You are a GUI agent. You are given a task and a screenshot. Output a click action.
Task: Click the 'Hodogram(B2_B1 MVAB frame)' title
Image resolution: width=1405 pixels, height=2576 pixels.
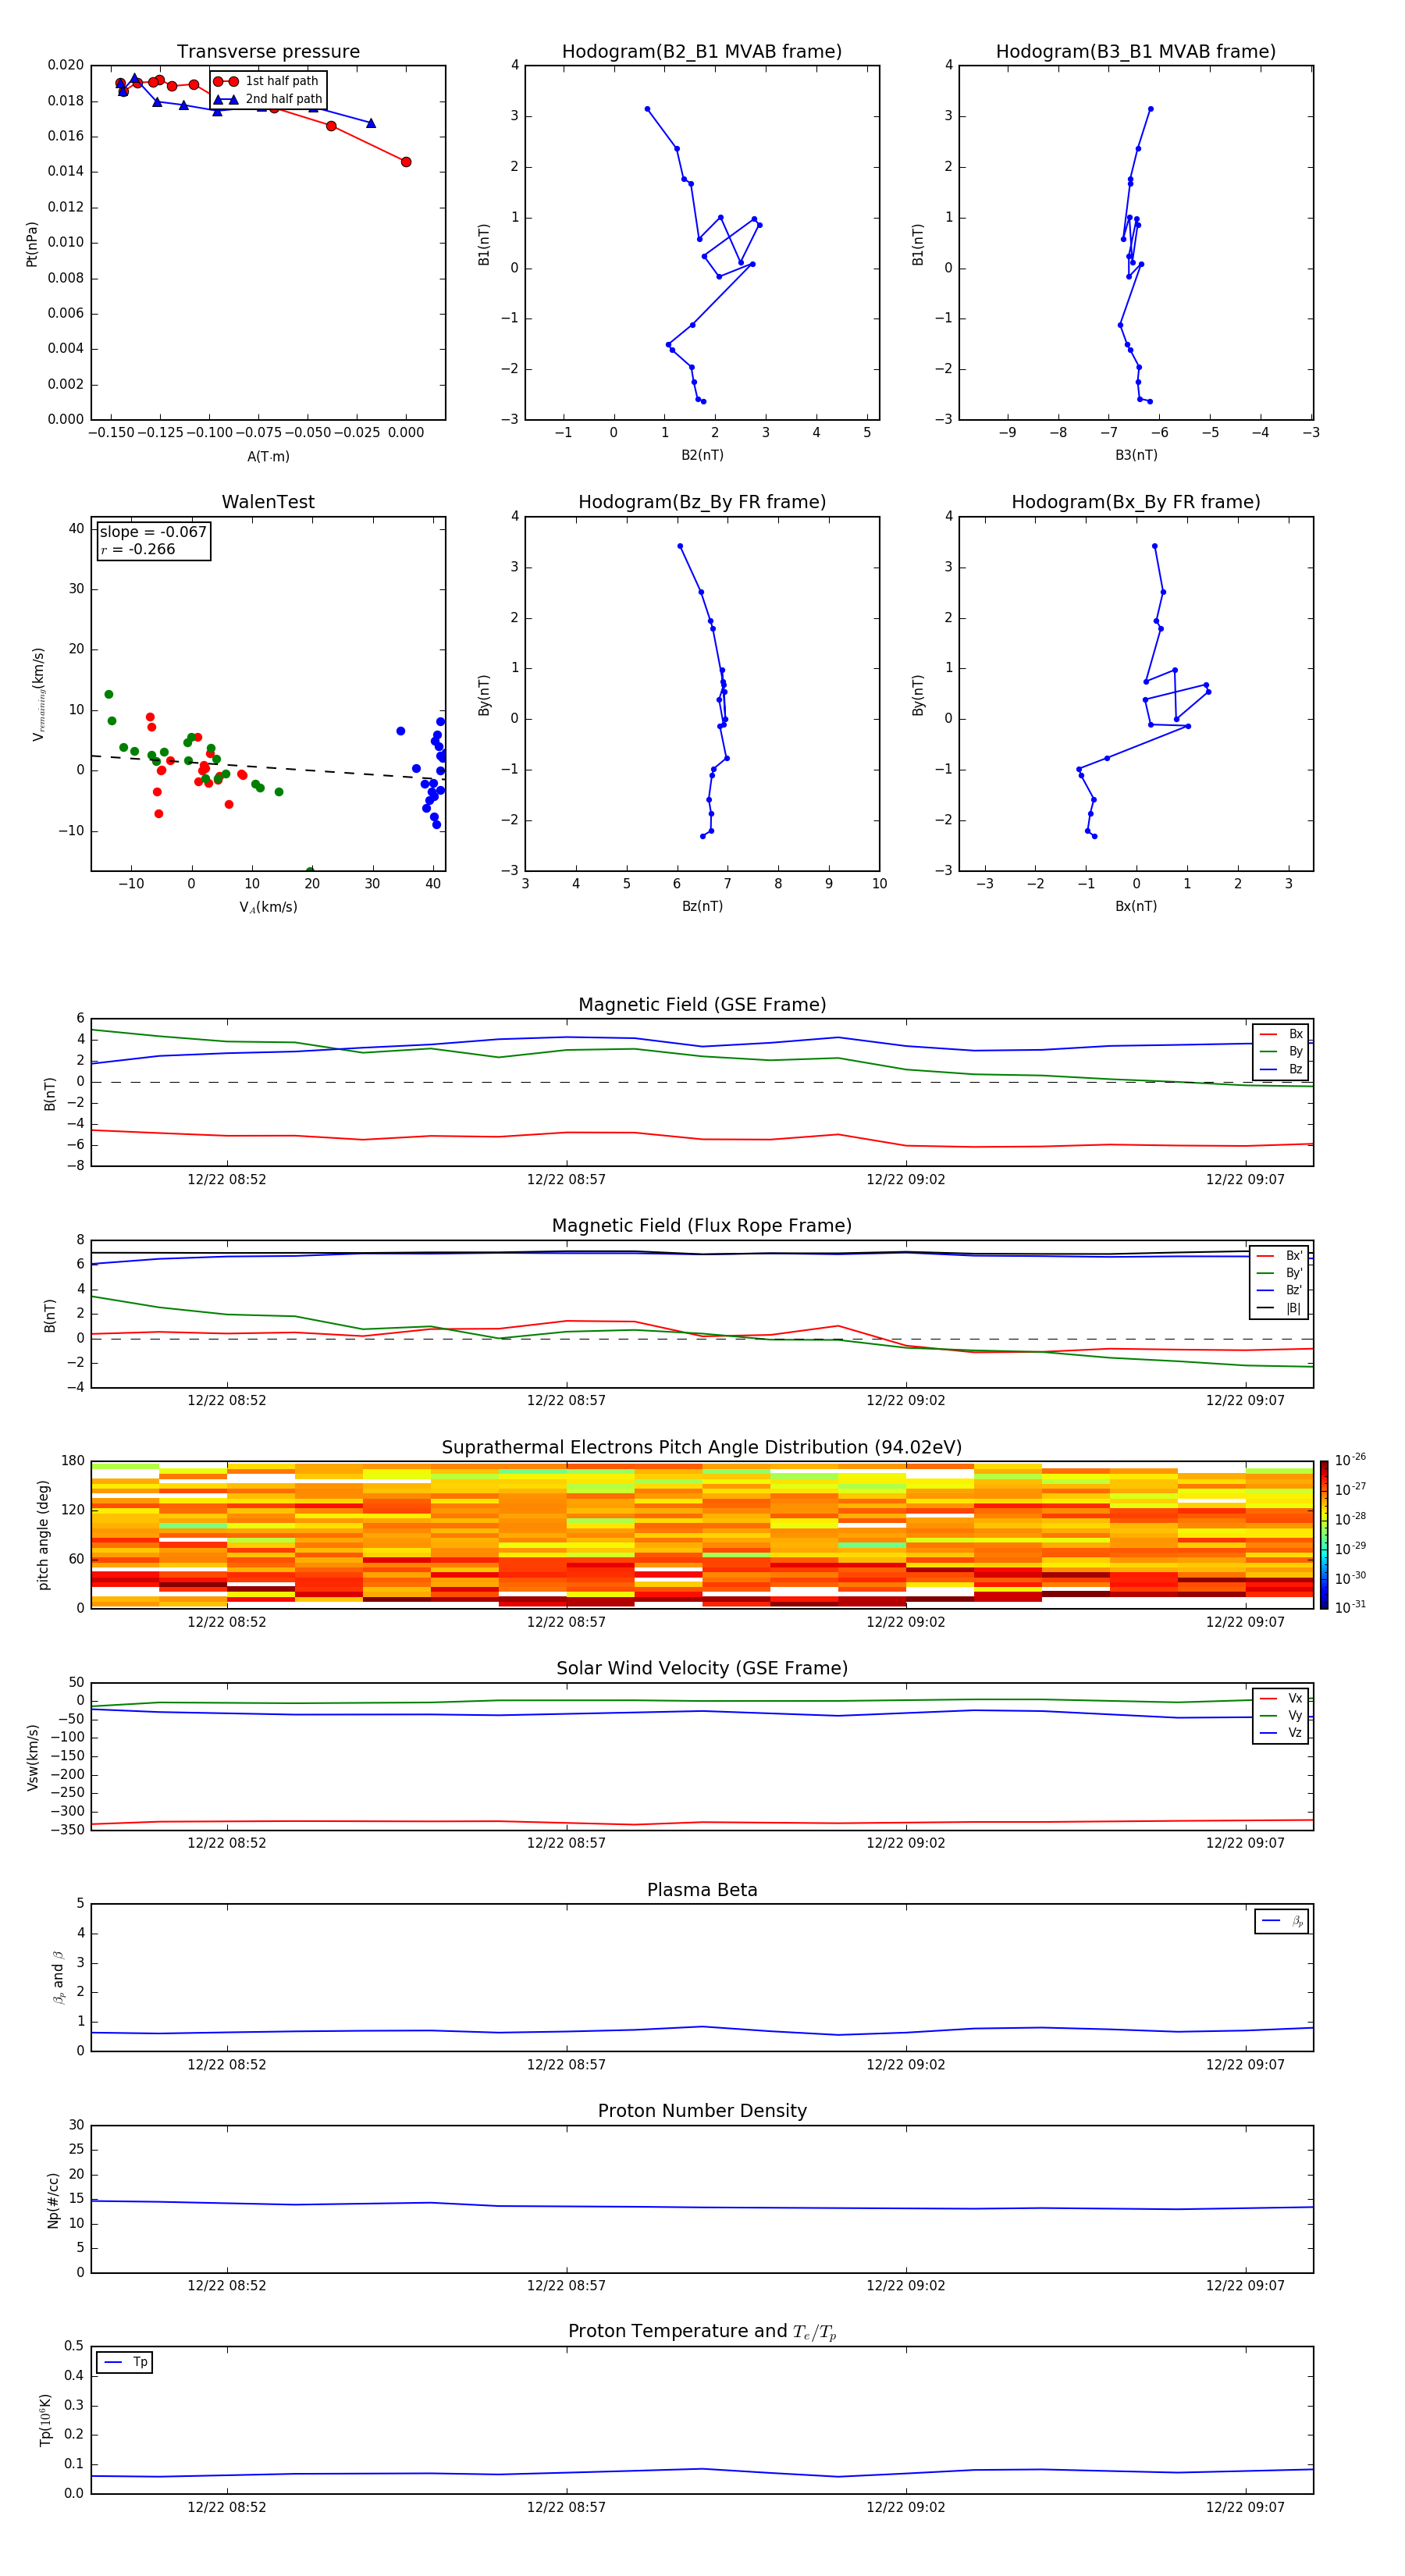tap(702, 52)
